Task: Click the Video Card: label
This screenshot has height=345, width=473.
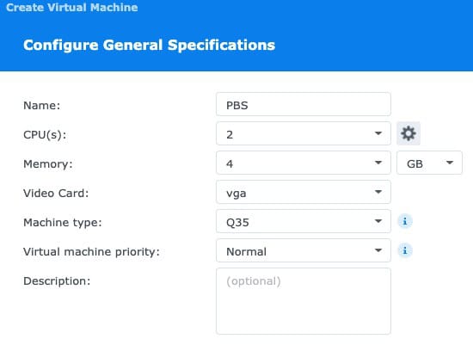Action: coord(56,194)
